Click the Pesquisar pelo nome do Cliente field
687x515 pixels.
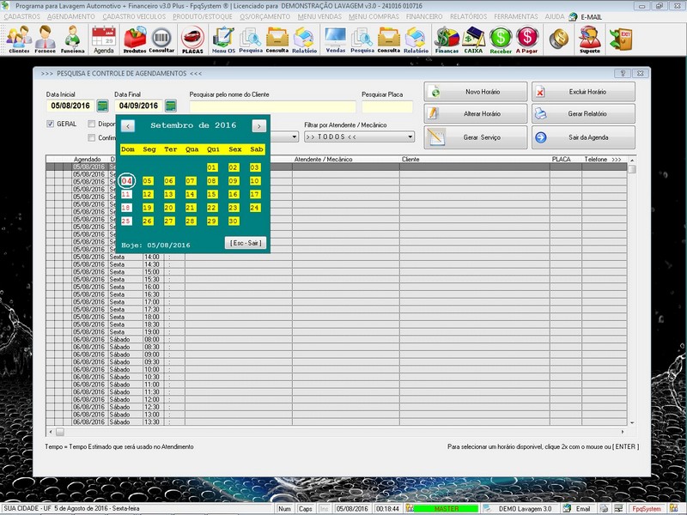point(272,106)
